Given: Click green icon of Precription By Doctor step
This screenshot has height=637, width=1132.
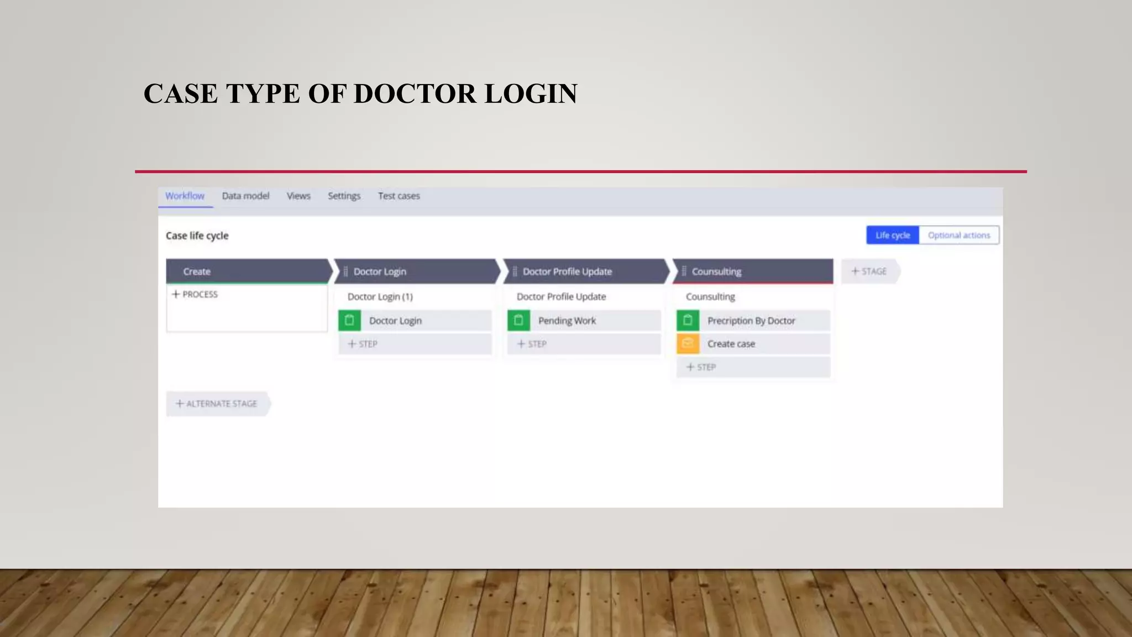Looking at the screenshot, I should click(x=688, y=320).
